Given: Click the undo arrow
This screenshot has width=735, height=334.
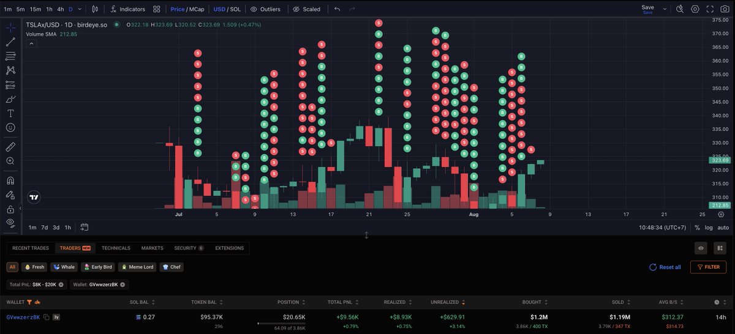Looking at the screenshot, I should (x=337, y=9).
